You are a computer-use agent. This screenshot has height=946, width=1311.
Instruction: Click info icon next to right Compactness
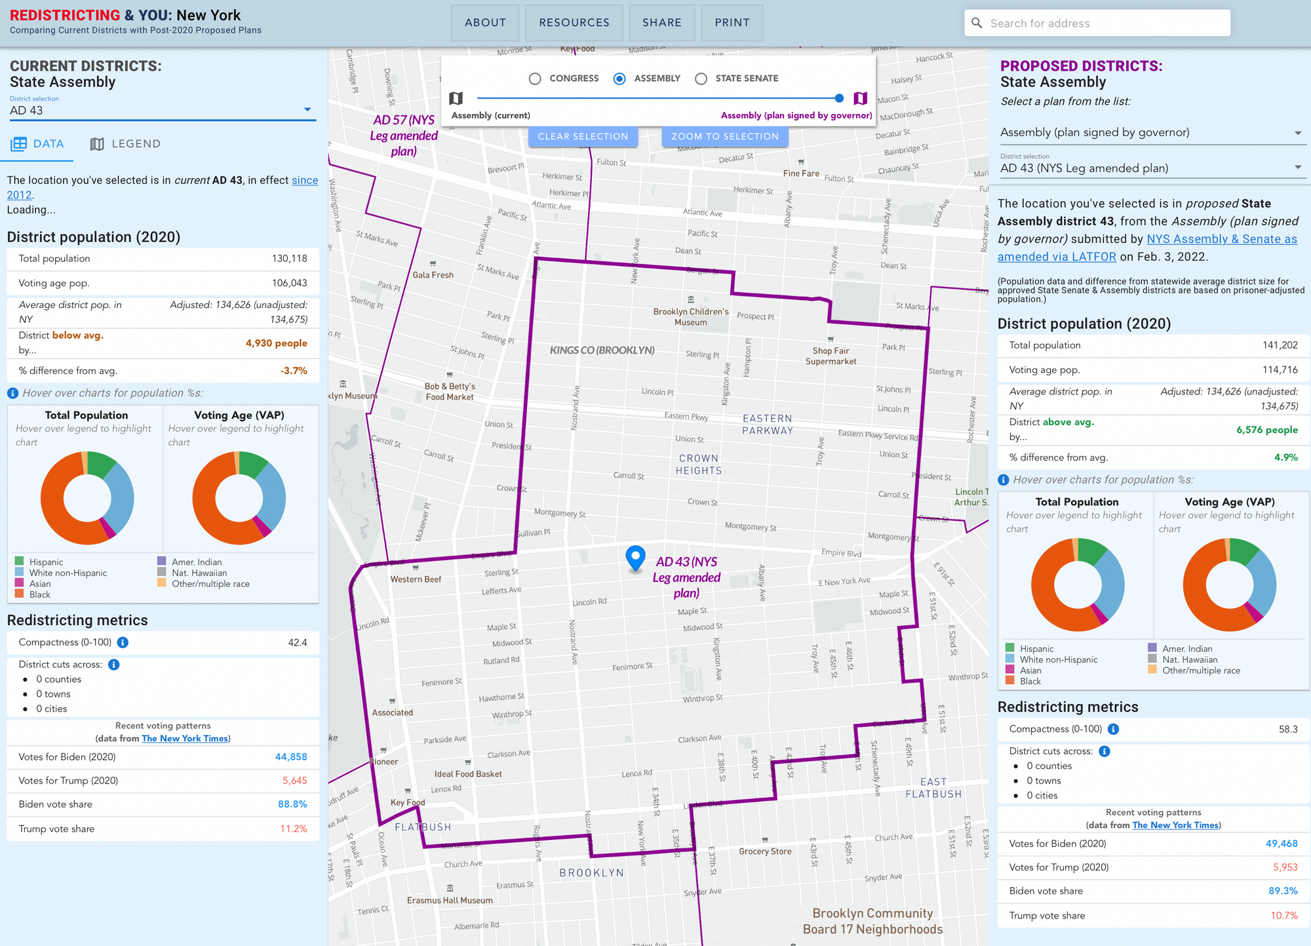[1113, 729]
